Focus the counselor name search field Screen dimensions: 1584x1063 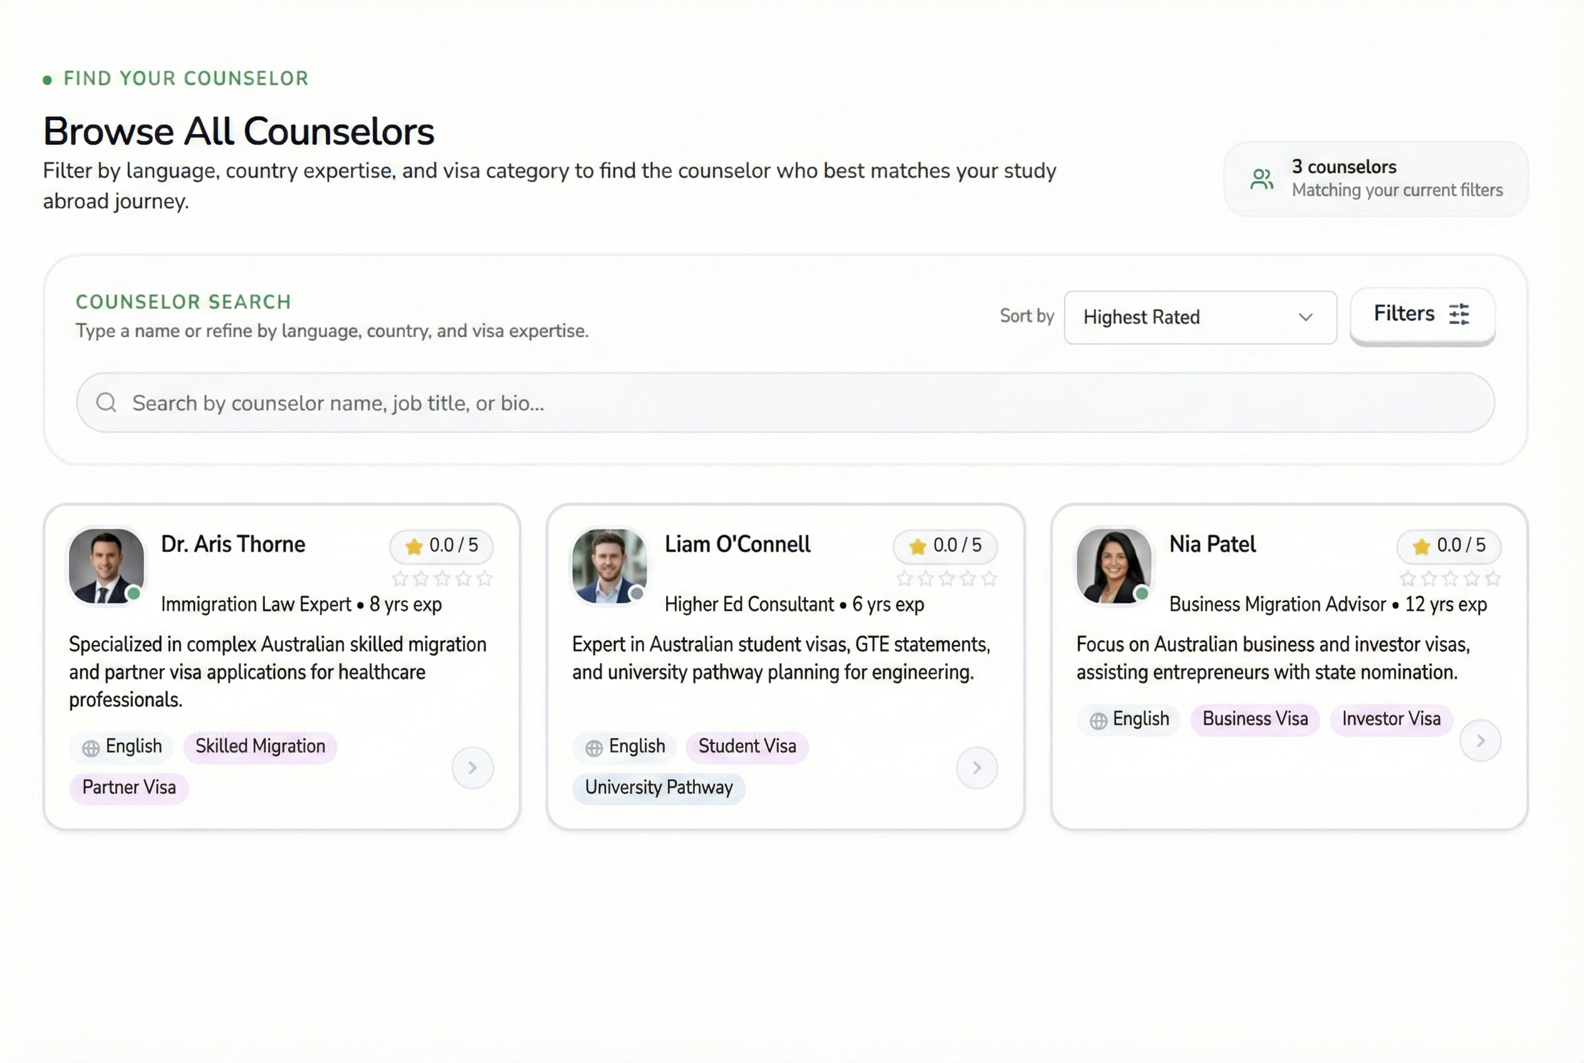[x=786, y=402]
